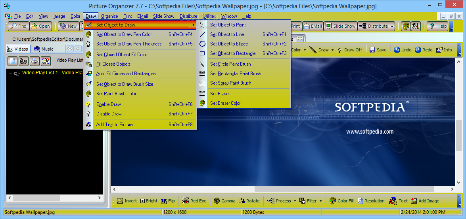The width and height of the screenshot is (466, 219).
Task: Open the Process dropdown in the bottom toolbar
Action: click(x=295, y=201)
